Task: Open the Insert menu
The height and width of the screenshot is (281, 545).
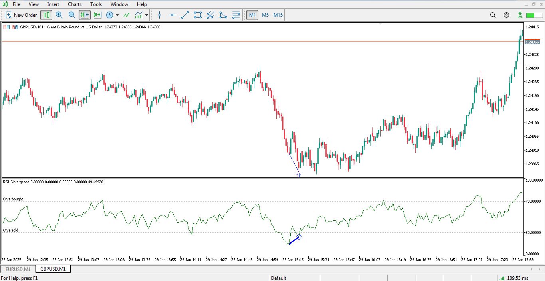Action: (x=53, y=4)
